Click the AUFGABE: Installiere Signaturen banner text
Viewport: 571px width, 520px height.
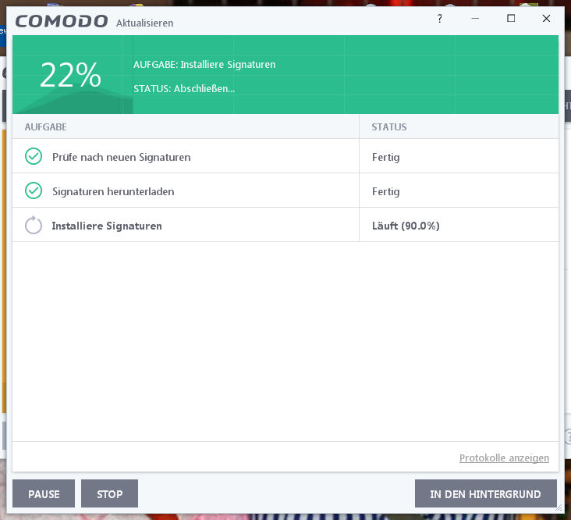tap(204, 65)
